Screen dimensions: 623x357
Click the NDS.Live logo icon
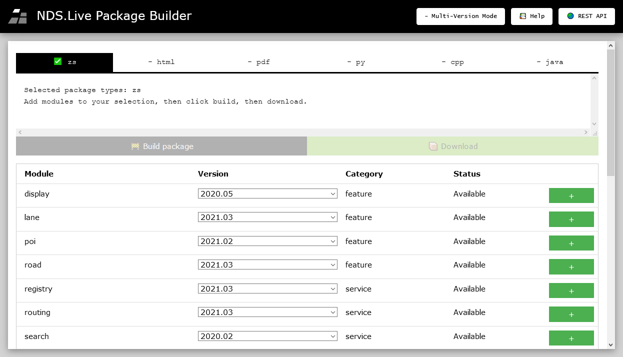(x=17, y=16)
